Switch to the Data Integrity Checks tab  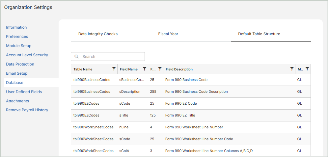click(x=98, y=34)
